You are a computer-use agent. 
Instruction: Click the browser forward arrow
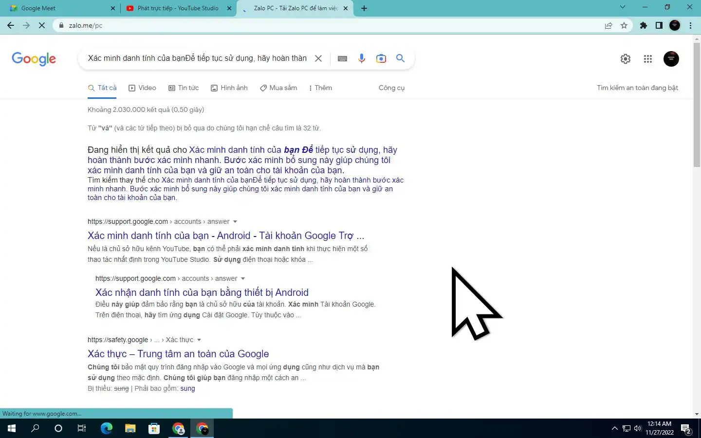point(26,25)
